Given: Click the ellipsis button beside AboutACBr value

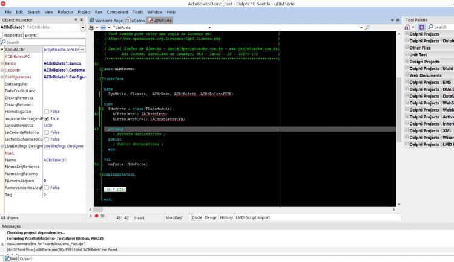Looking at the screenshot, I should pyautogui.click(x=82, y=50).
